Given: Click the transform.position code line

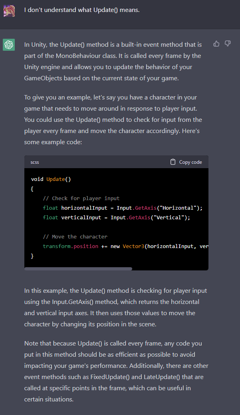Looking at the screenshot, I should [125, 246].
